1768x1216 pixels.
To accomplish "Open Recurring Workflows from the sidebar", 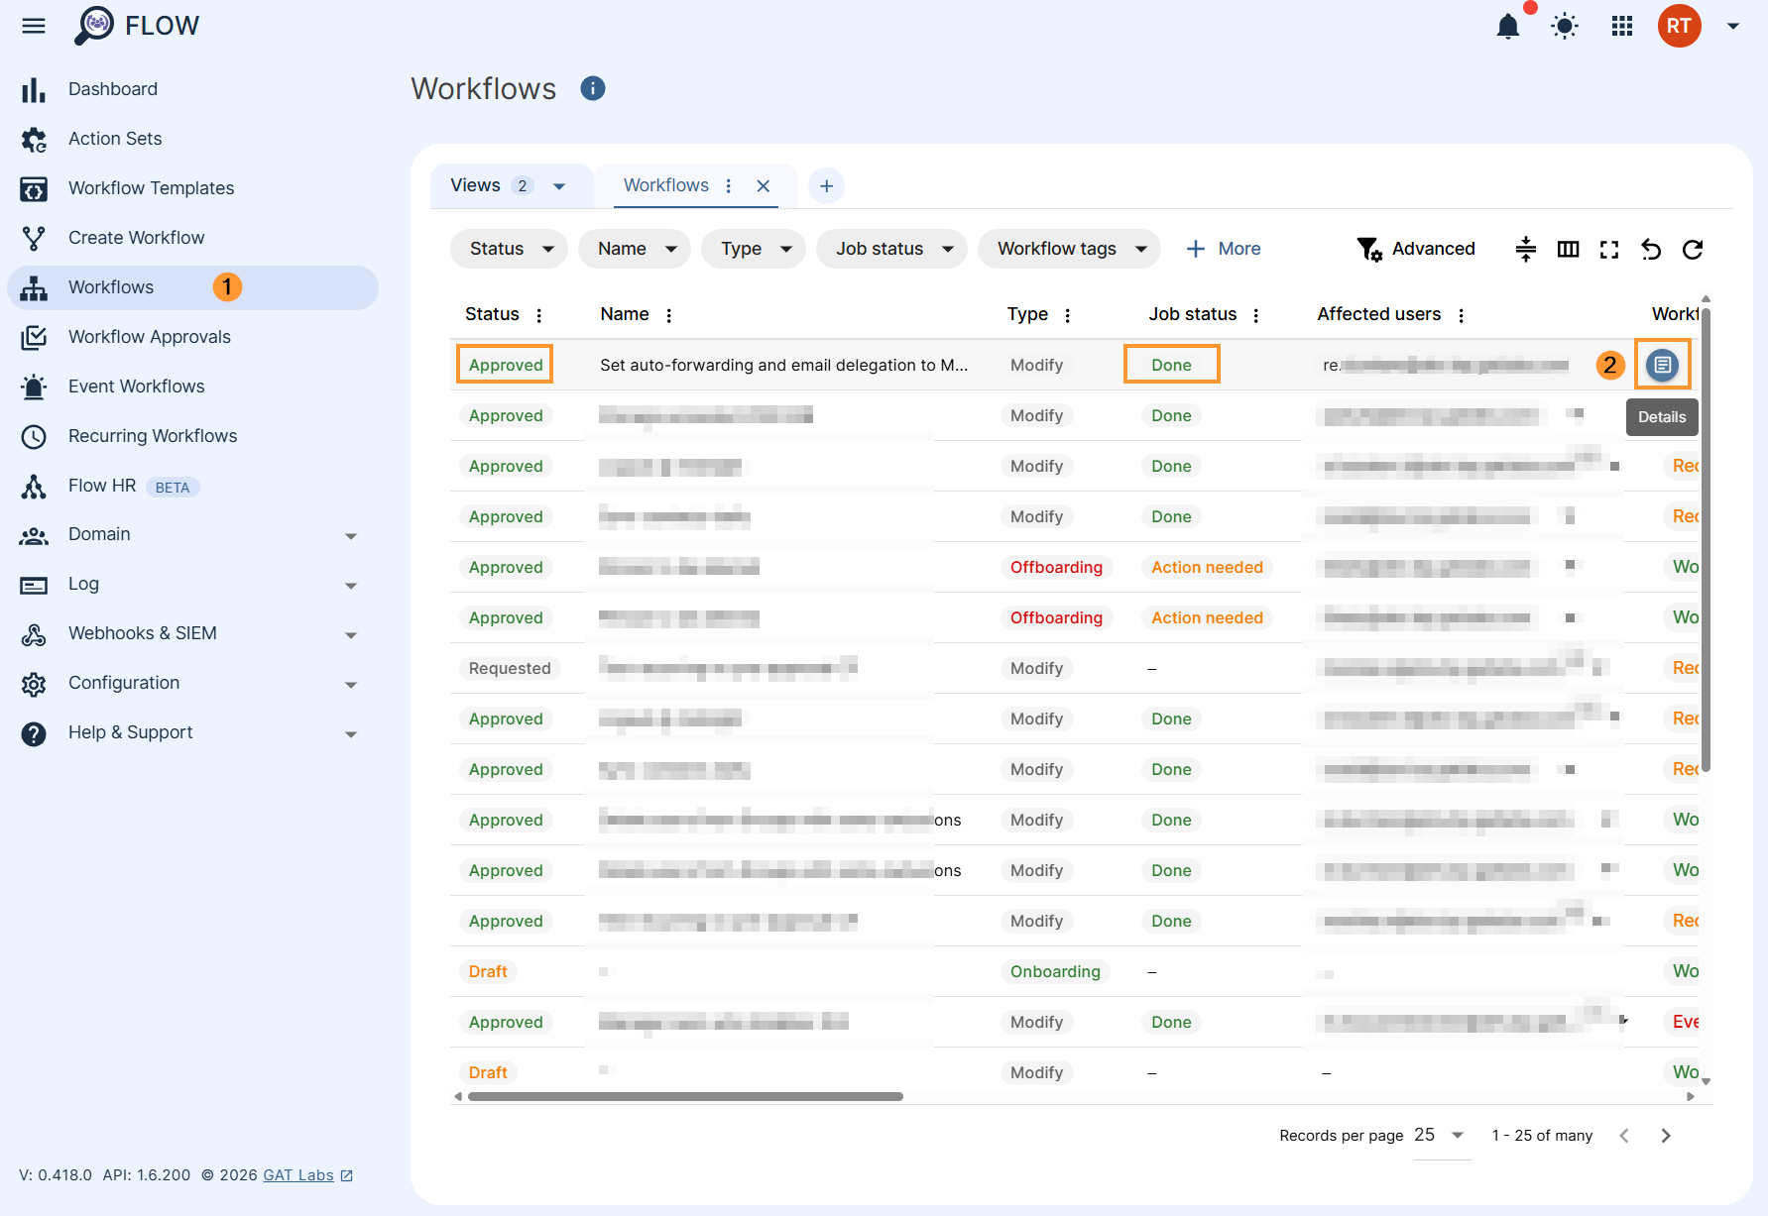I will (x=153, y=435).
